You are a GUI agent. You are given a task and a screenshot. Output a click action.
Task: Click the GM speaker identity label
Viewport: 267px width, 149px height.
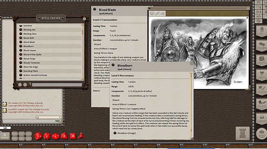pyautogui.click(x=5, y=128)
